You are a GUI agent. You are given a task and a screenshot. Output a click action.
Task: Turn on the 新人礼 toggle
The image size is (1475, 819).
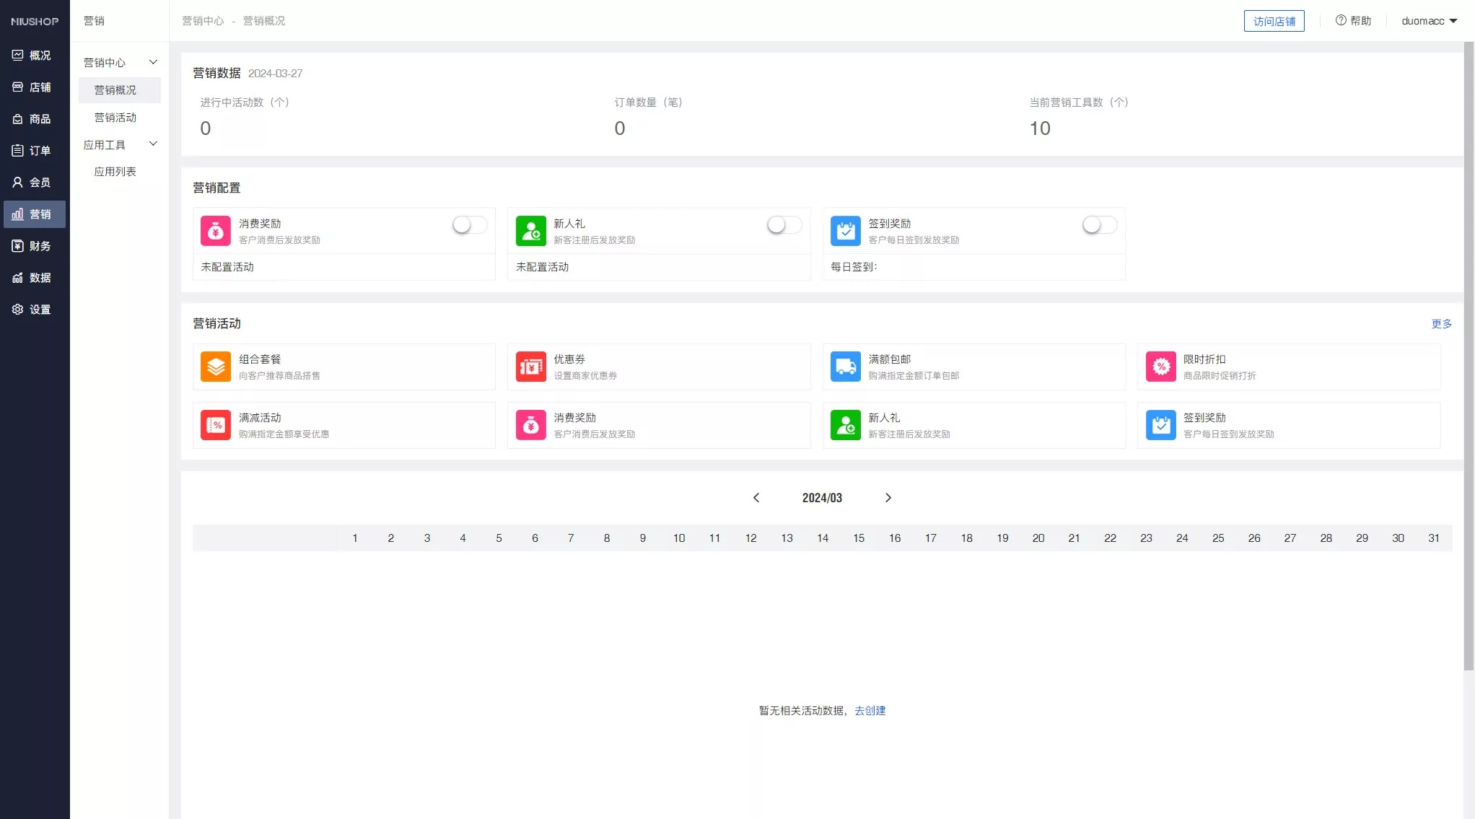pos(784,225)
